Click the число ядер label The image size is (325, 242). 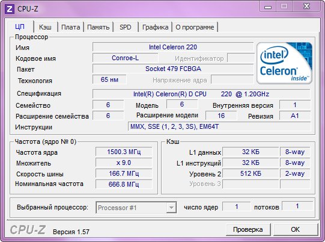point(201,207)
